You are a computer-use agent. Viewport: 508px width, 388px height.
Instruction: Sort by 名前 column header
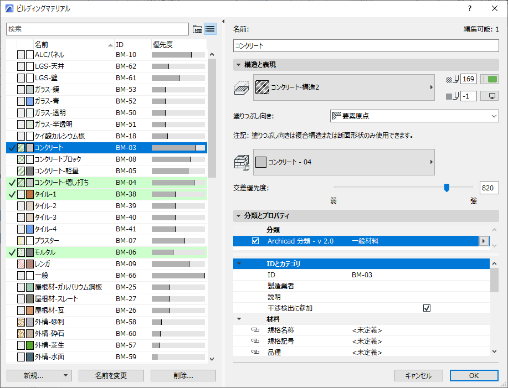pos(74,45)
